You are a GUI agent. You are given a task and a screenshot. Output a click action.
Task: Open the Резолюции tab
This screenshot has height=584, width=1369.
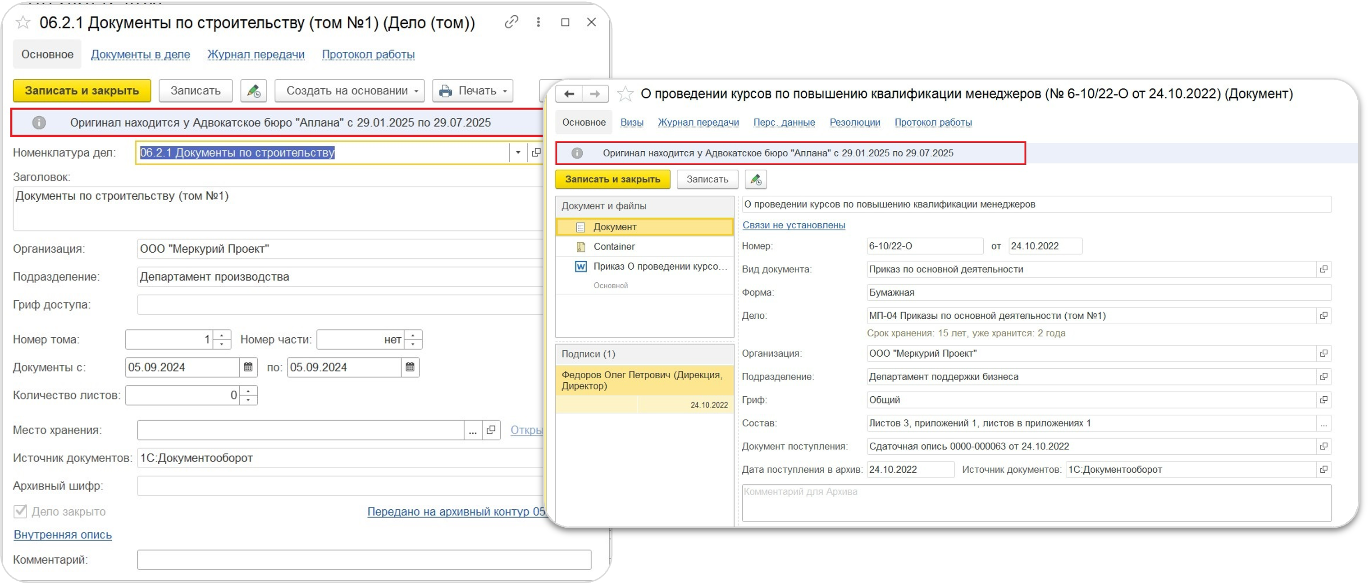(854, 122)
